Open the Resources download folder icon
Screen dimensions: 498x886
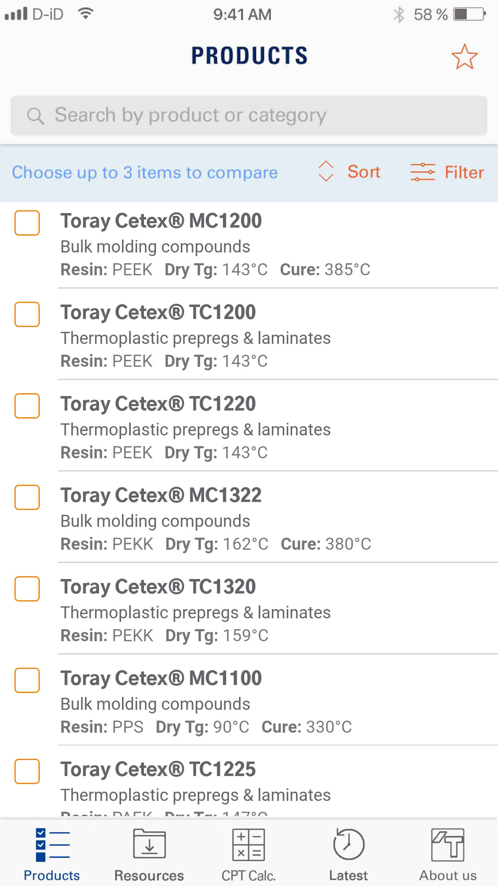click(149, 844)
